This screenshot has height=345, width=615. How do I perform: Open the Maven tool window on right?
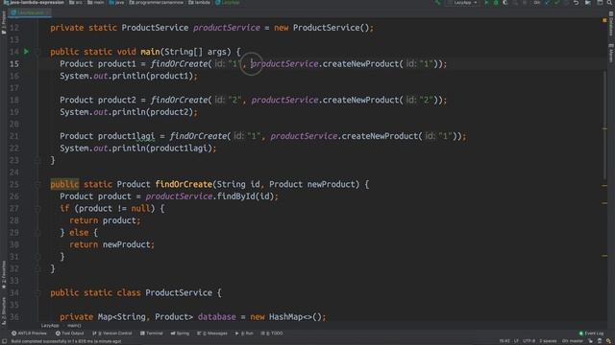611,53
